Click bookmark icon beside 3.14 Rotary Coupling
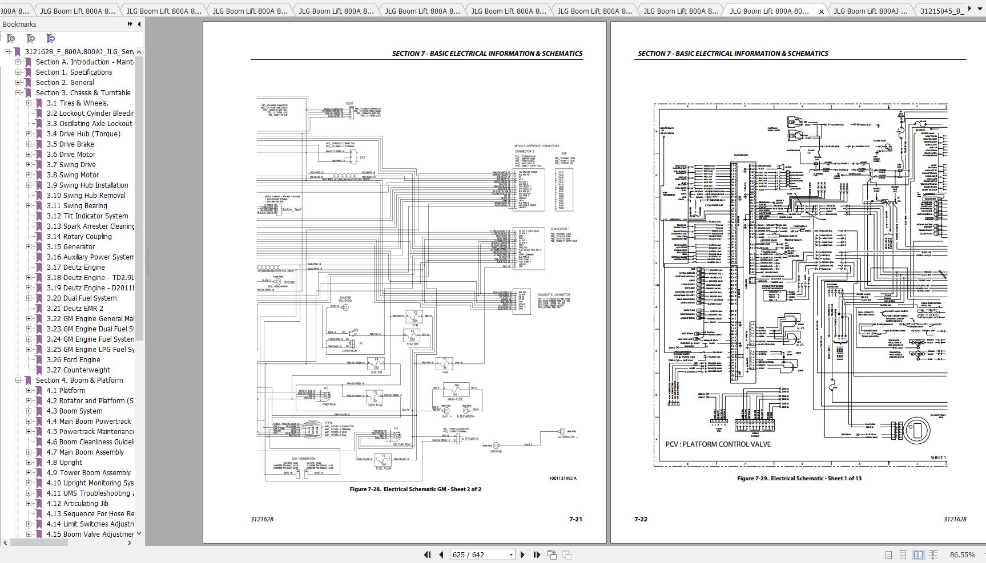This screenshot has height=563, width=986. pos(39,237)
